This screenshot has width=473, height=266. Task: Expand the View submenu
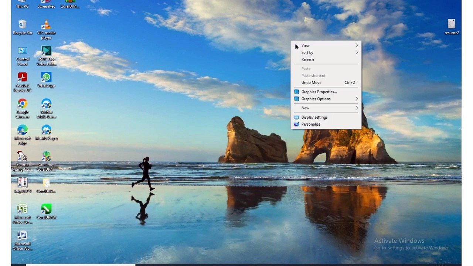click(x=326, y=45)
